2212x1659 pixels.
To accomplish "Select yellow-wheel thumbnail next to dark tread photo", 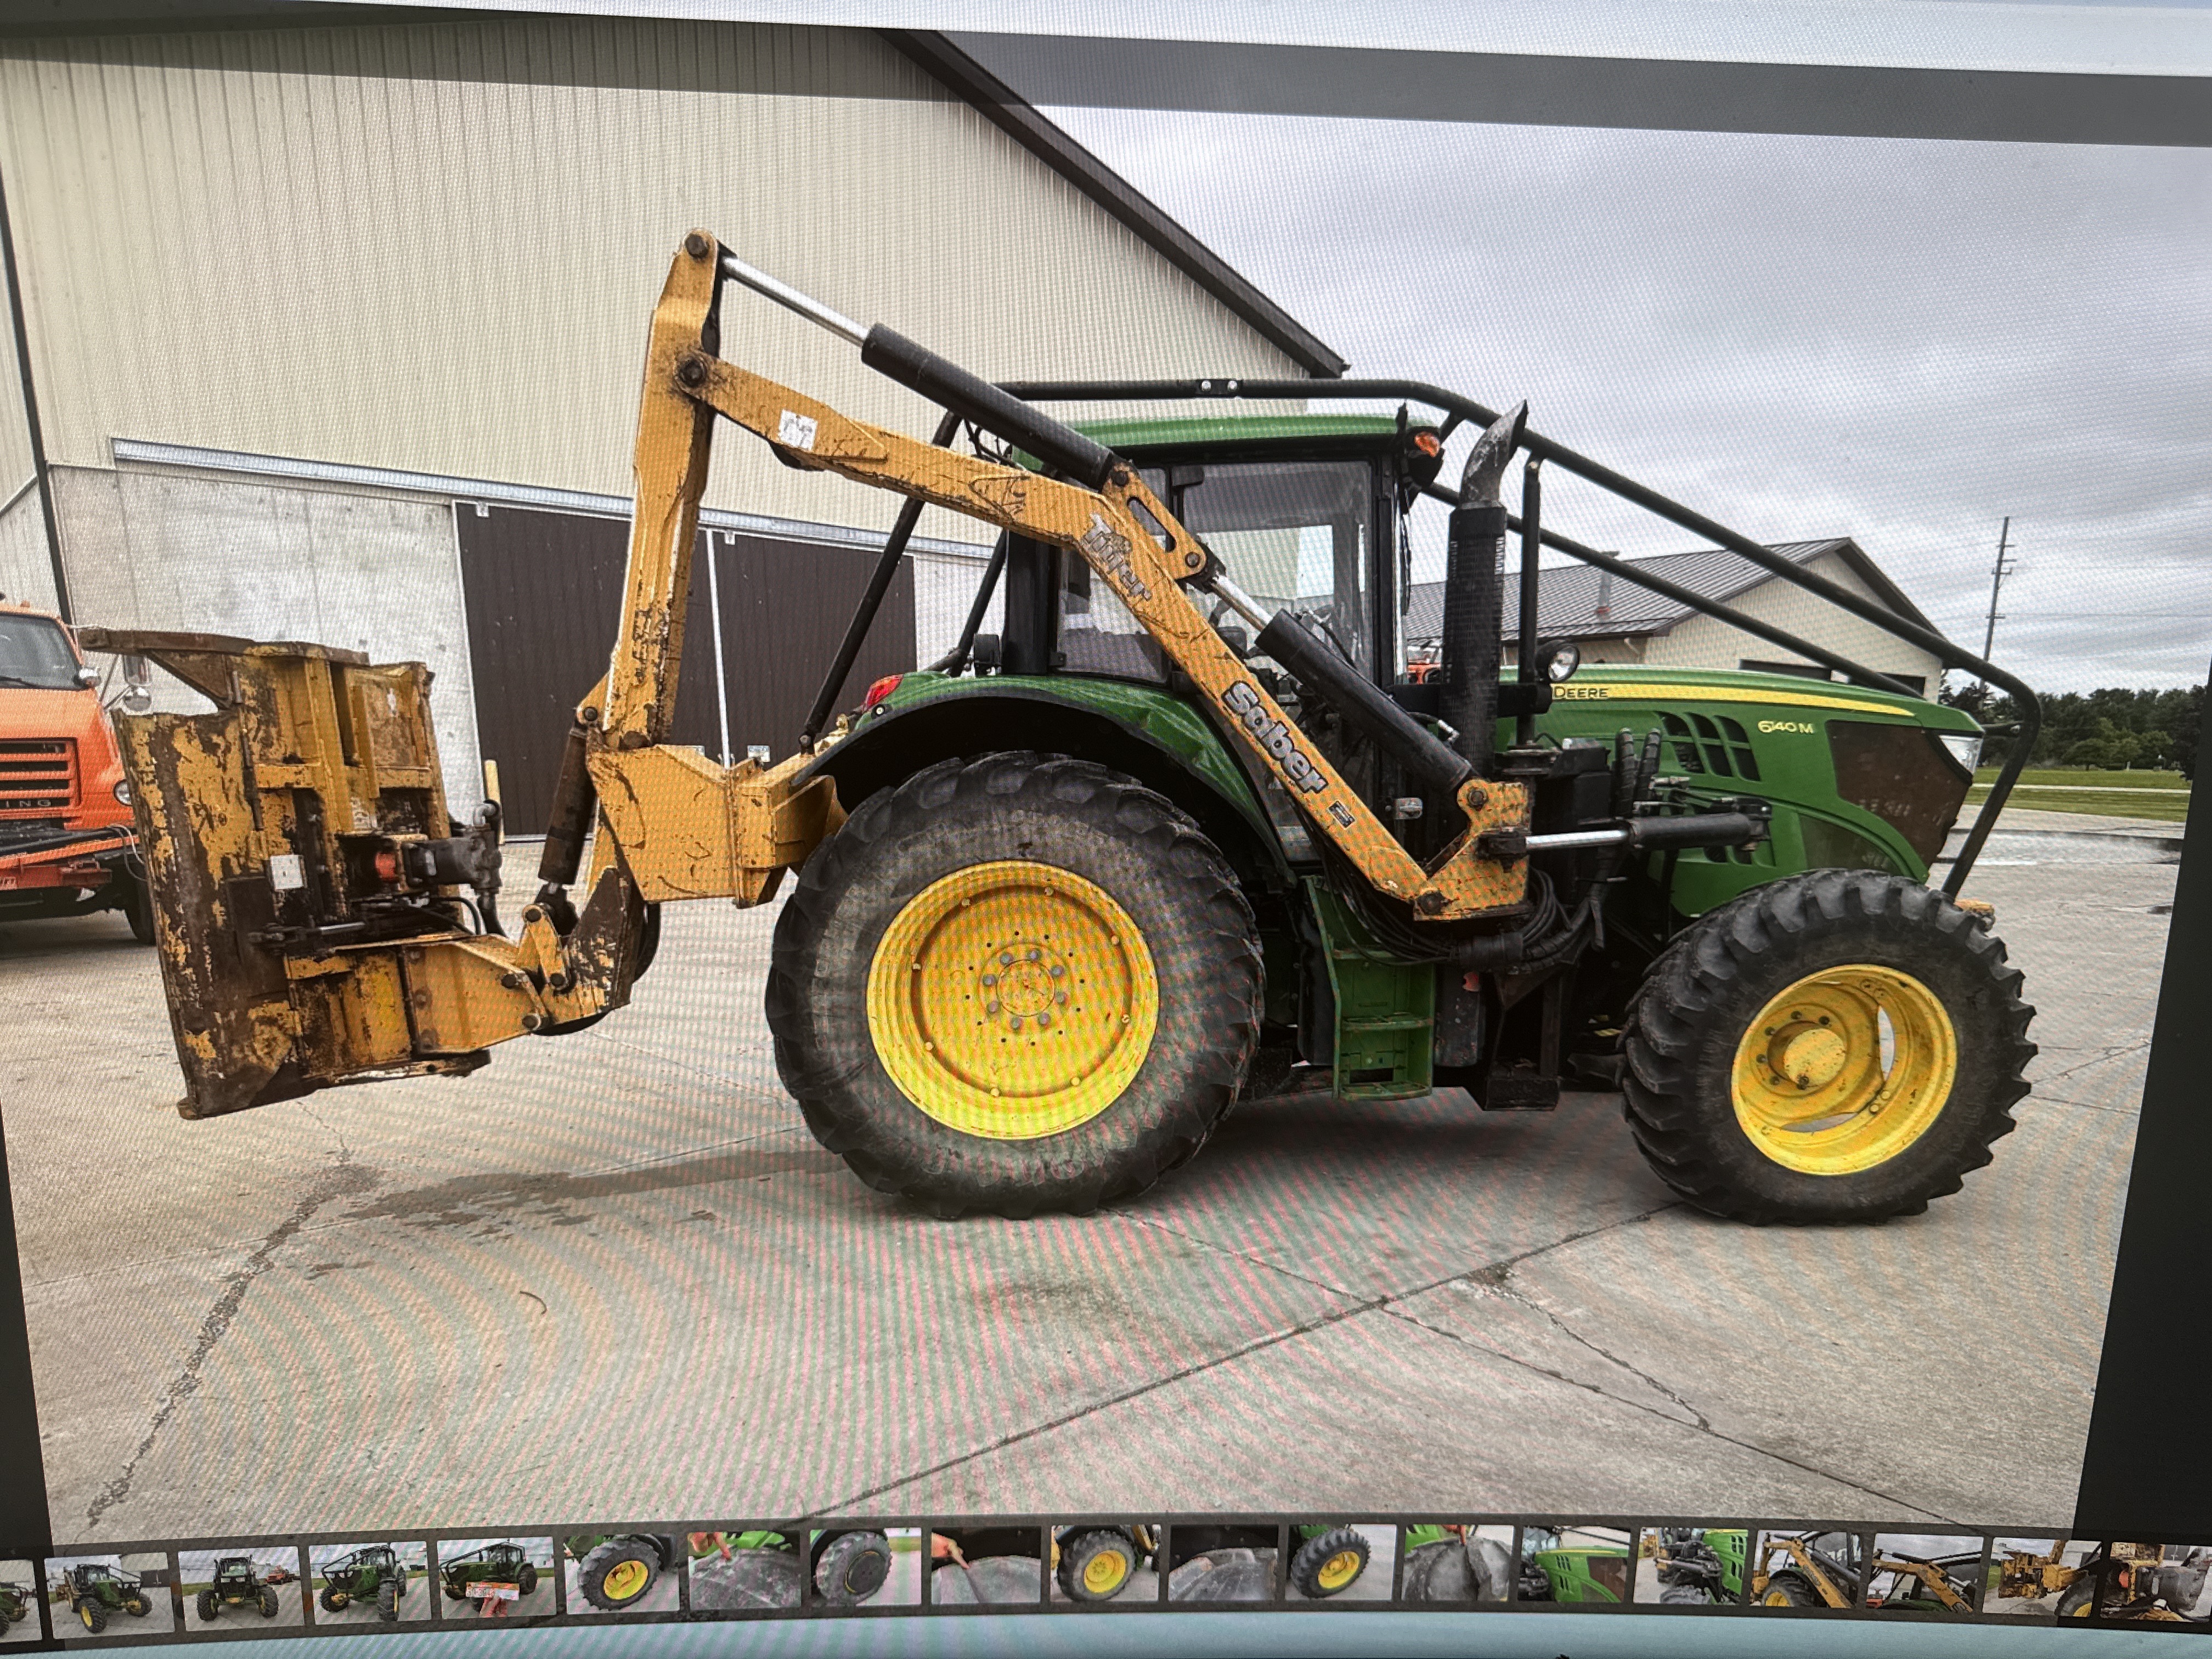I will (1105, 1562).
